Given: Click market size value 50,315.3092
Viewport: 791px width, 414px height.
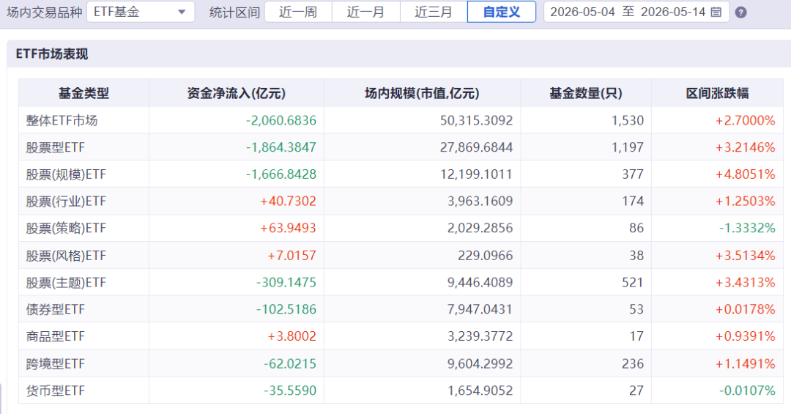Looking at the screenshot, I should tap(476, 120).
